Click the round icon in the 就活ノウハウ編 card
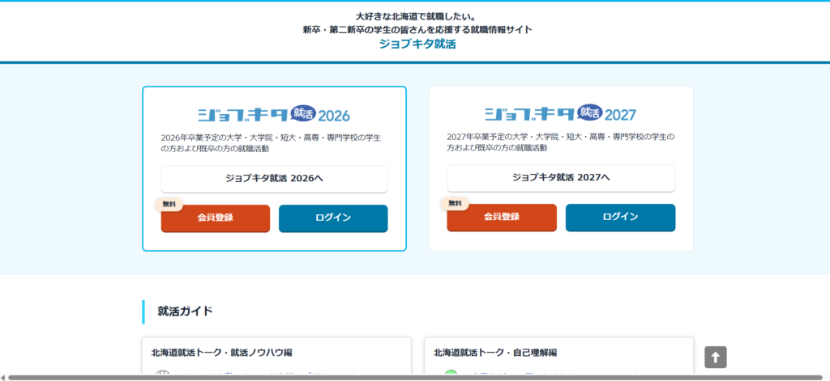830x381 pixels. pyautogui.click(x=162, y=374)
